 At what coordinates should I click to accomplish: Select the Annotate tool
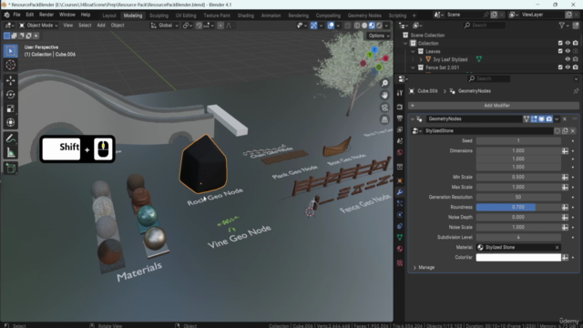[x=10, y=138]
